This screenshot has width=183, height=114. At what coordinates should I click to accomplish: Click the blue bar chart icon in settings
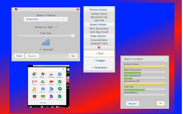click(46, 42)
